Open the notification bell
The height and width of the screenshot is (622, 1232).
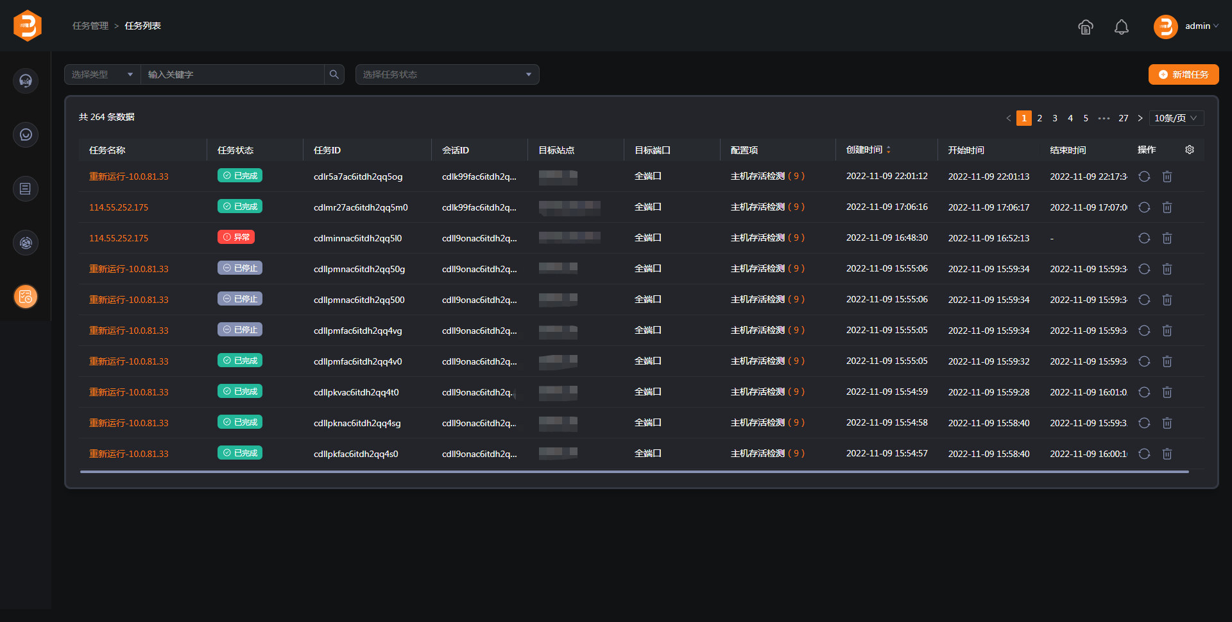tap(1122, 27)
